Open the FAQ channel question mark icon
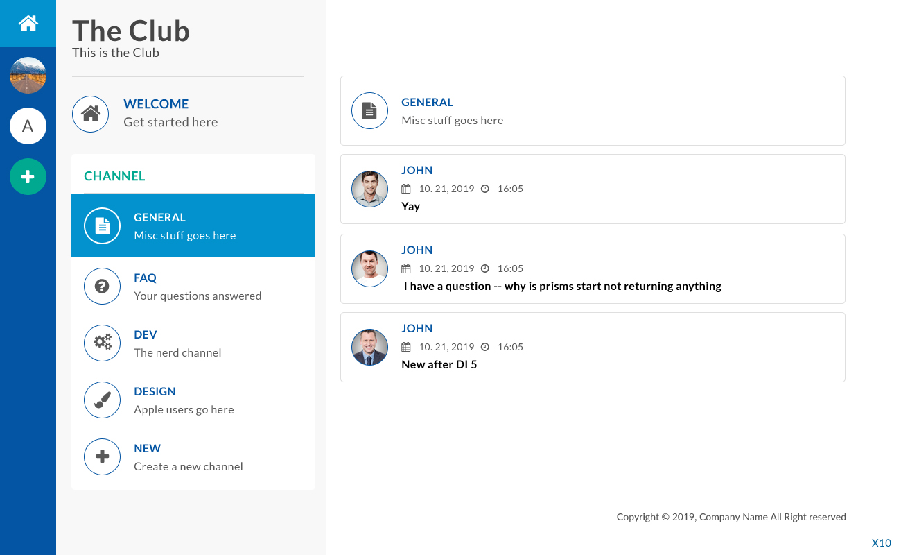The image size is (901, 555). (x=102, y=286)
